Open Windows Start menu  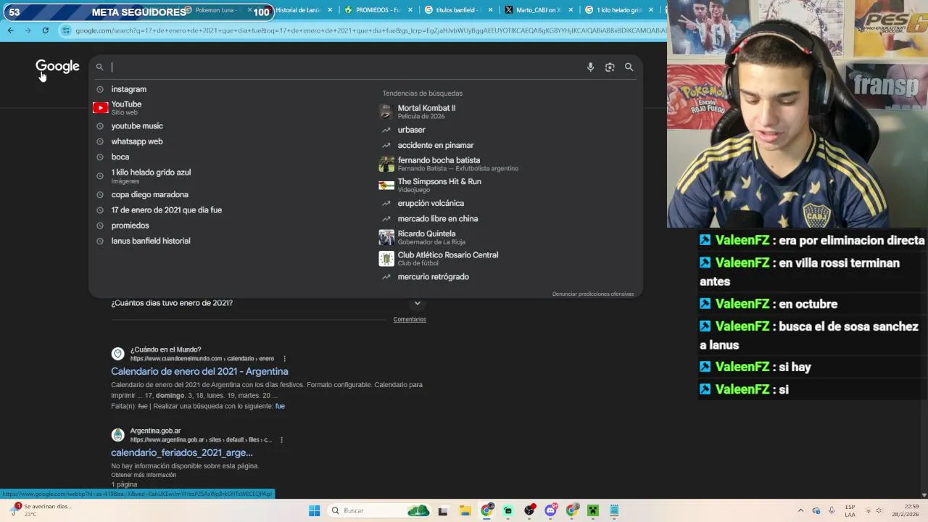coord(314,510)
